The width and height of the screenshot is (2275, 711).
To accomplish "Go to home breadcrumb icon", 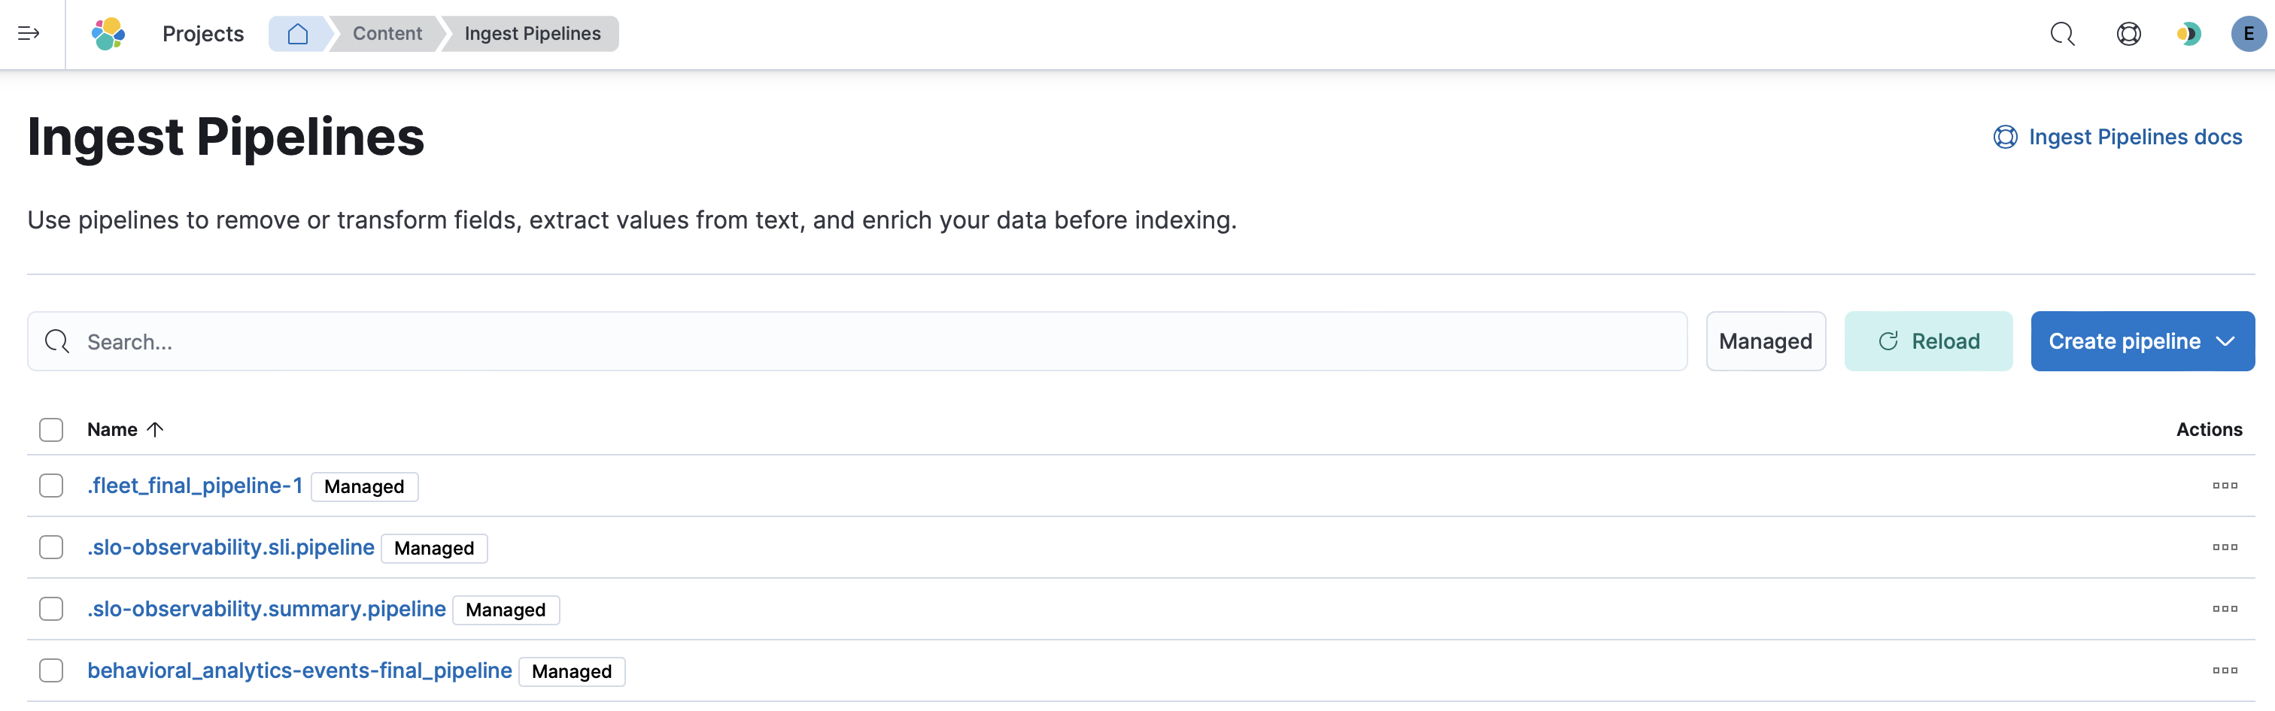I will coord(298,34).
